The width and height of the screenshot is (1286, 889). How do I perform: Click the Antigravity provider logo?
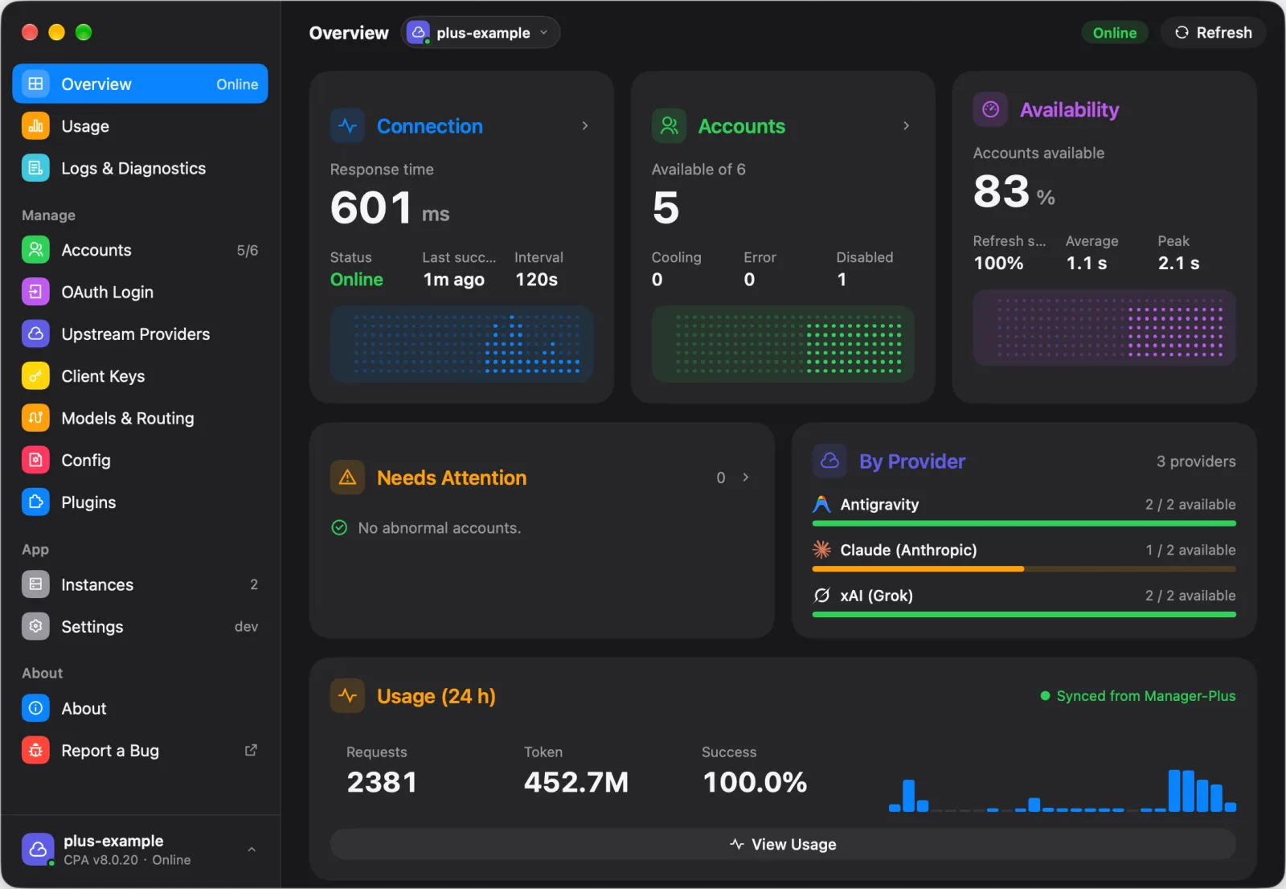click(x=821, y=505)
